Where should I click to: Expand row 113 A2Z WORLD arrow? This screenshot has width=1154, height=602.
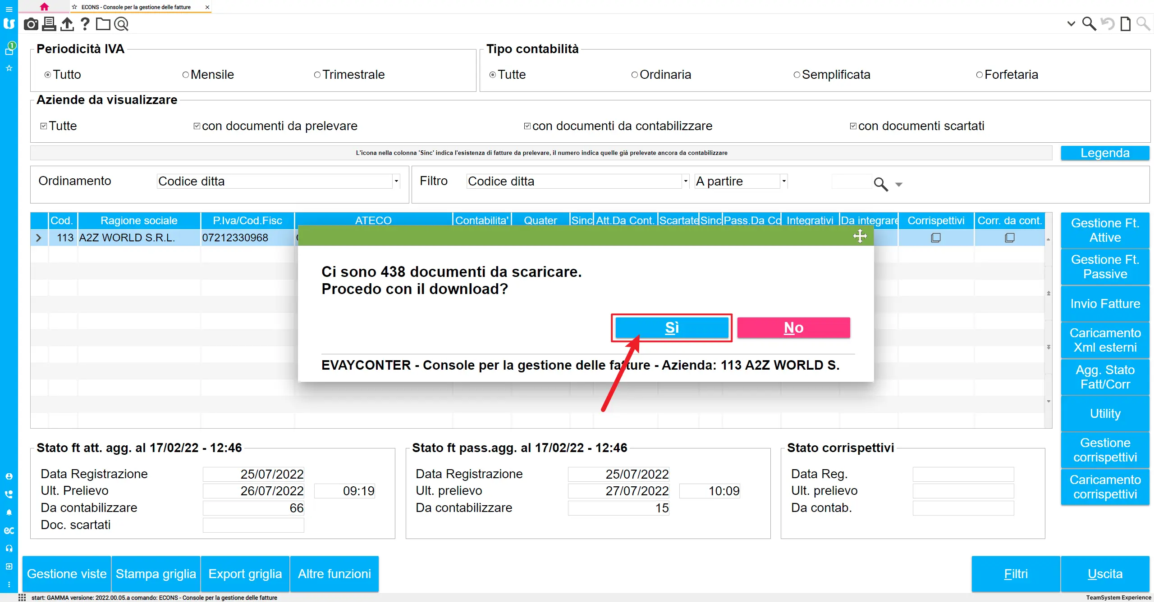tap(39, 238)
